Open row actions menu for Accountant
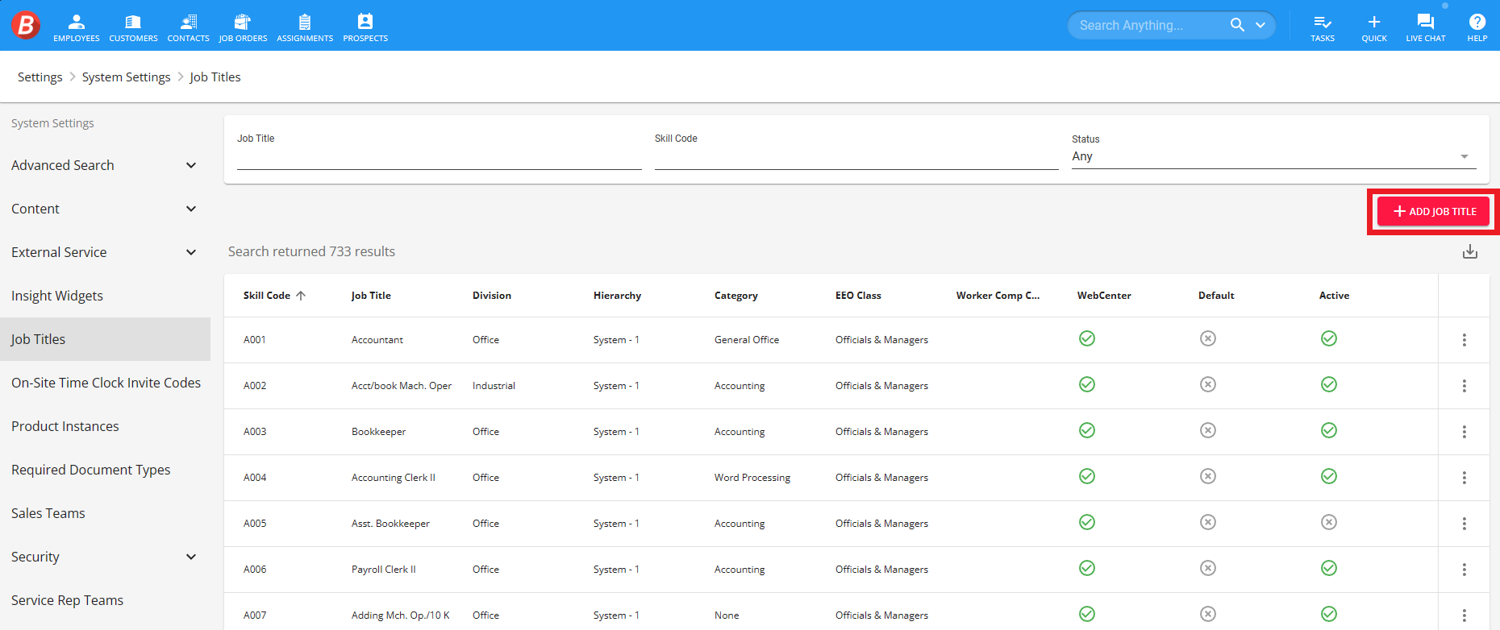Screen dimensions: 1500x630 tap(1465, 340)
